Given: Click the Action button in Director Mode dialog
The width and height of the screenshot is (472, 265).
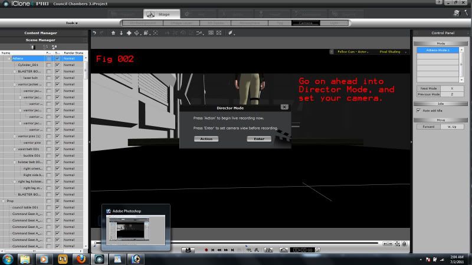Looking at the screenshot, I should (x=206, y=139).
